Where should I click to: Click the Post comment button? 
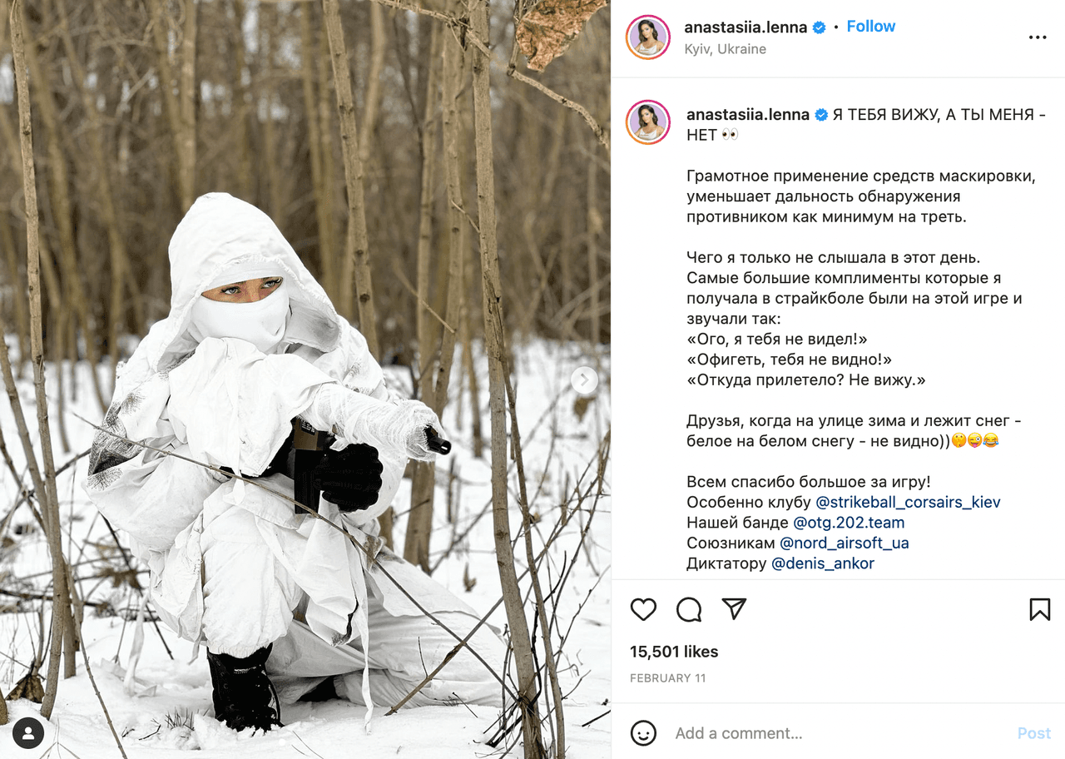pos(1034,733)
